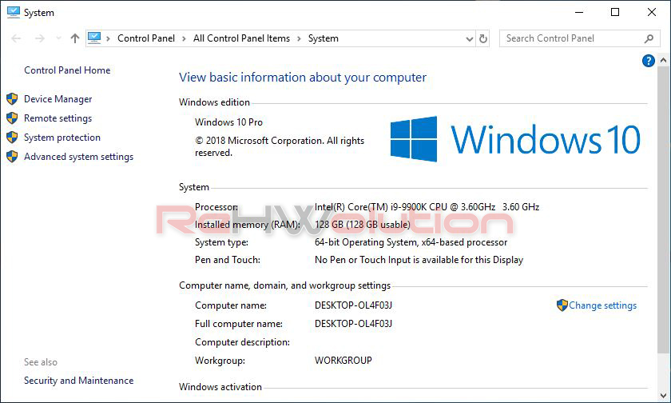Screen dimensions: 671x403
Task: Select the All Control Panel Items breadcrumb
Action: tap(241, 38)
